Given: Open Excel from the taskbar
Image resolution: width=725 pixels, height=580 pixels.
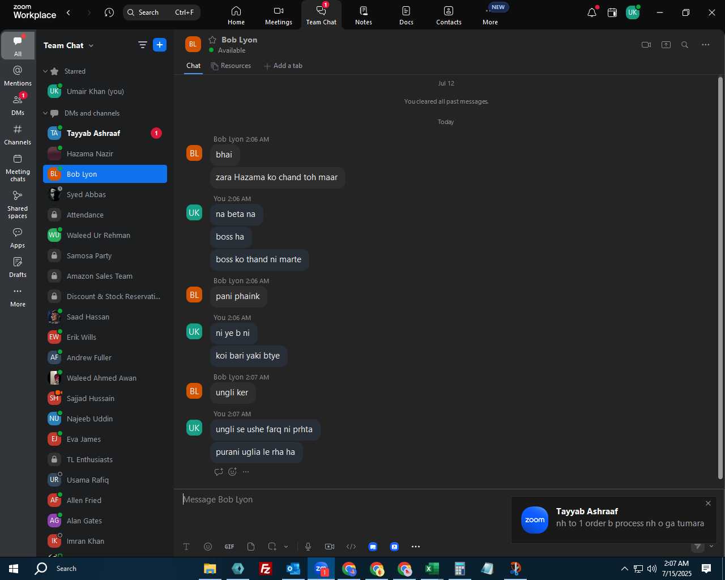Looking at the screenshot, I should click(x=432, y=569).
